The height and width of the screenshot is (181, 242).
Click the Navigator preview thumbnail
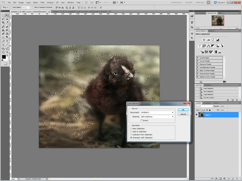tap(218, 21)
